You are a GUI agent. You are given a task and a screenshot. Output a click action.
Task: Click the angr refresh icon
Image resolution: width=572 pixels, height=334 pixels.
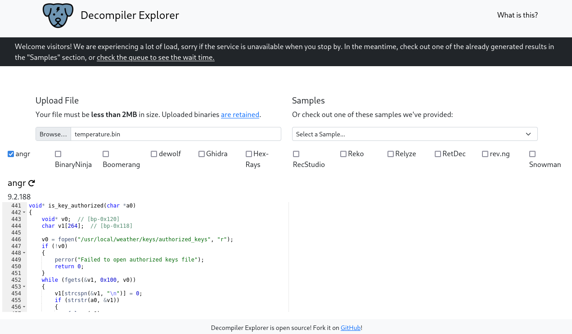[x=32, y=183]
